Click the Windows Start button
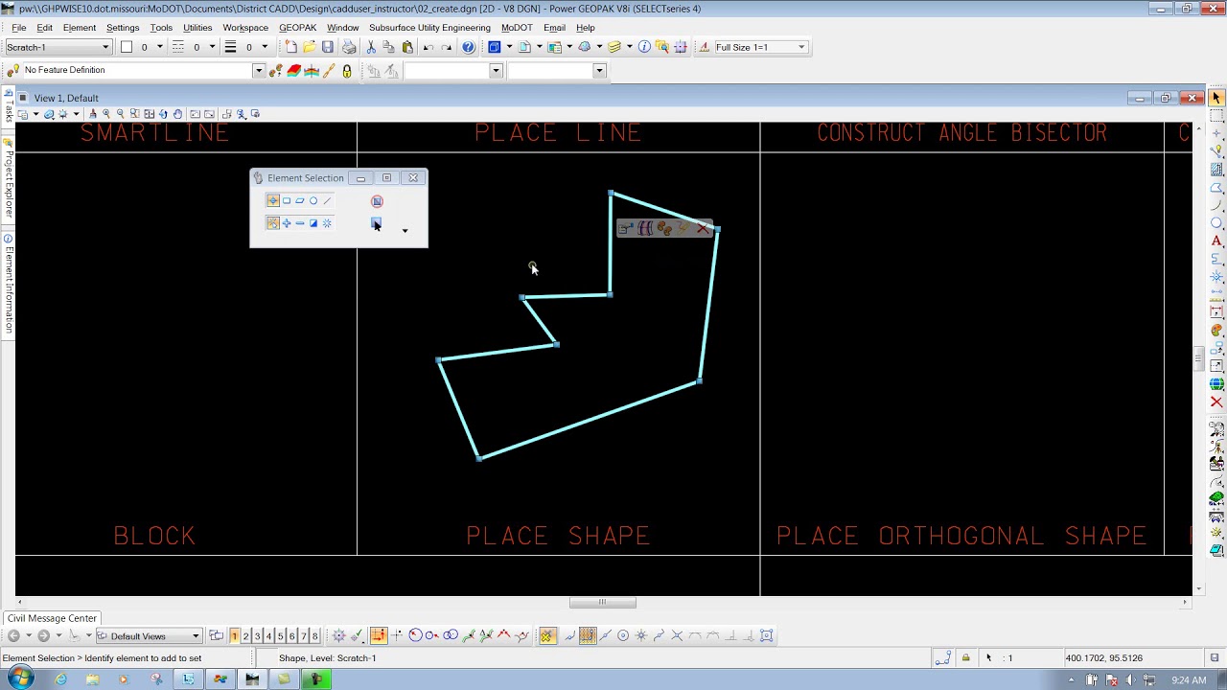 tap(20, 678)
